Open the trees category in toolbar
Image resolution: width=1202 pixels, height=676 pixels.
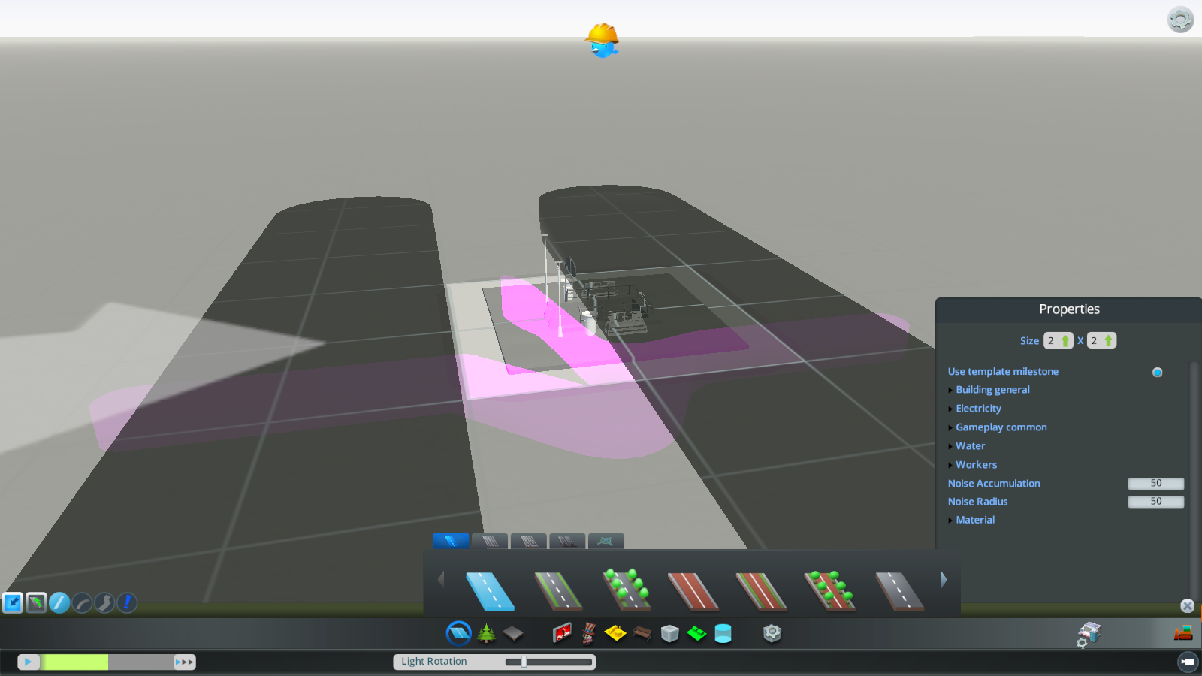pyautogui.click(x=486, y=634)
